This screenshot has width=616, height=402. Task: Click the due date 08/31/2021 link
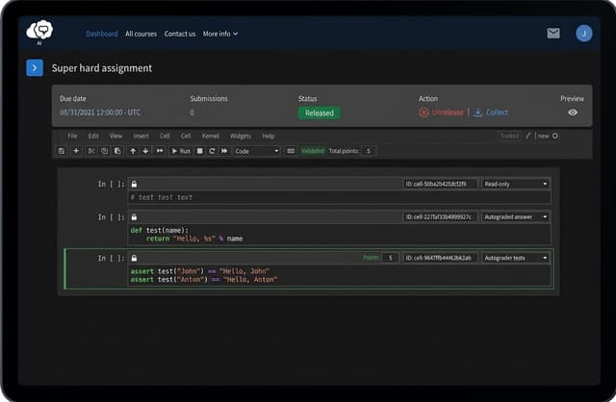click(x=100, y=113)
